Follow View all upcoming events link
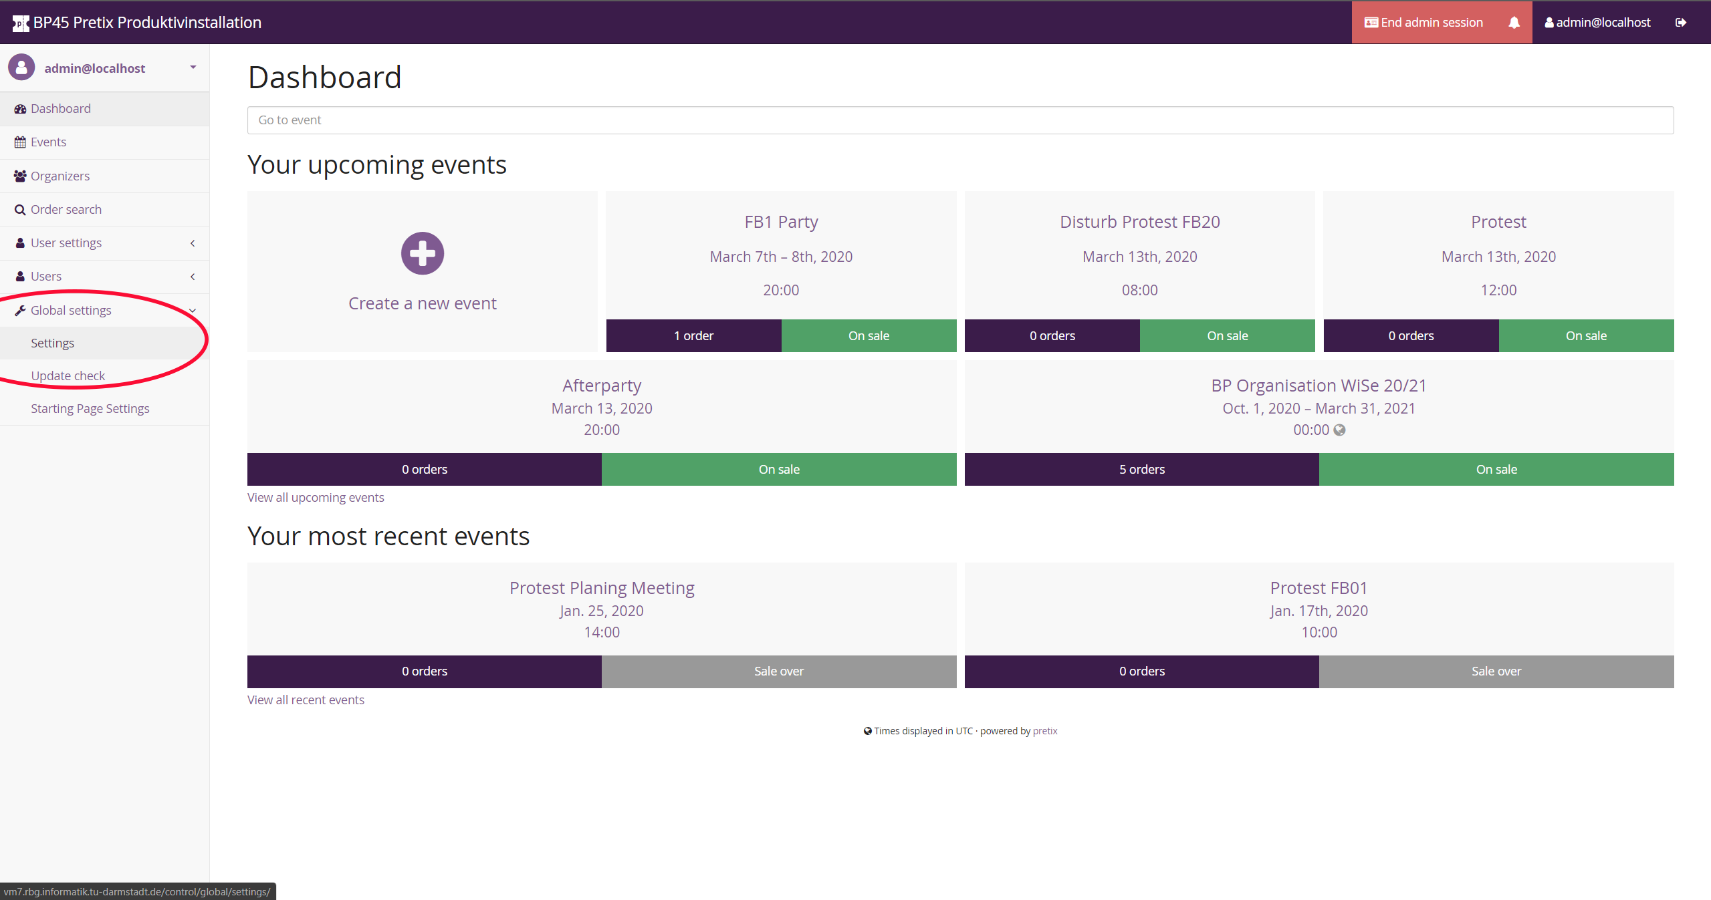This screenshot has height=900, width=1711. point(315,497)
